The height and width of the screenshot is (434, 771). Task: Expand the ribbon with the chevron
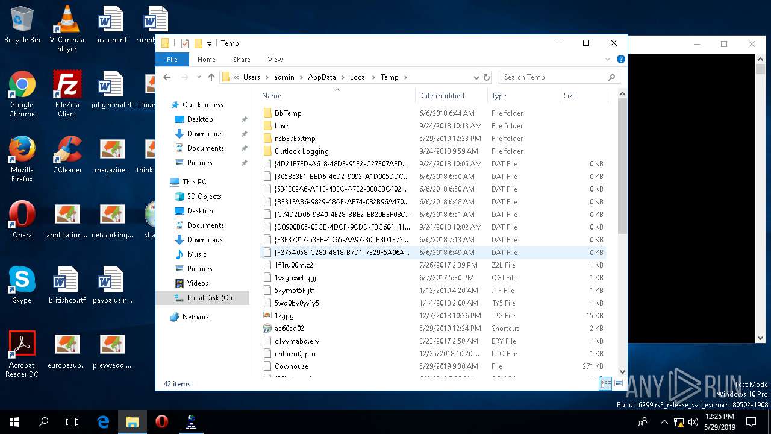pyautogui.click(x=608, y=60)
